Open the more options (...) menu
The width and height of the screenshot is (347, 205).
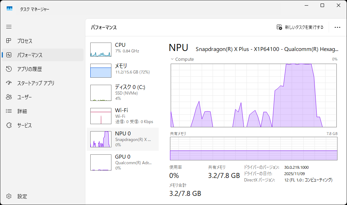[x=337, y=27]
